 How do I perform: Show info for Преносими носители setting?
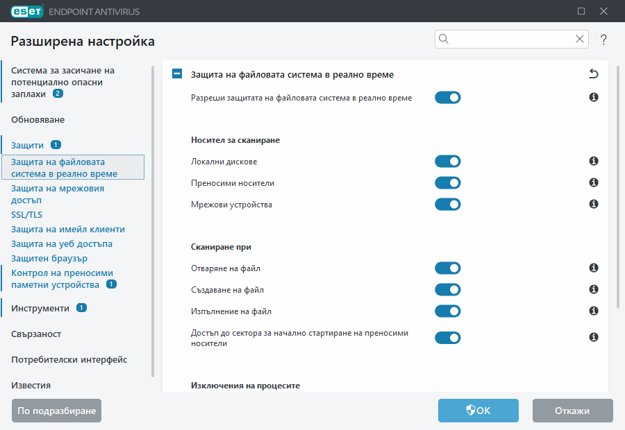593,182
